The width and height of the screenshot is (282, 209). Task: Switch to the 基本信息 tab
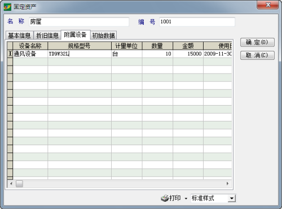(19, 35)
